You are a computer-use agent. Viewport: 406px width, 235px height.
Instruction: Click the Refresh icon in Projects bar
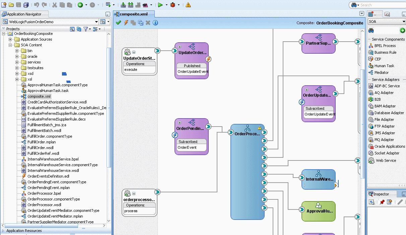tap(79, 29)
